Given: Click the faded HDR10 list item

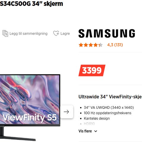Looking at the screenshot, I should pyautogui.click(x=89, y=124).
